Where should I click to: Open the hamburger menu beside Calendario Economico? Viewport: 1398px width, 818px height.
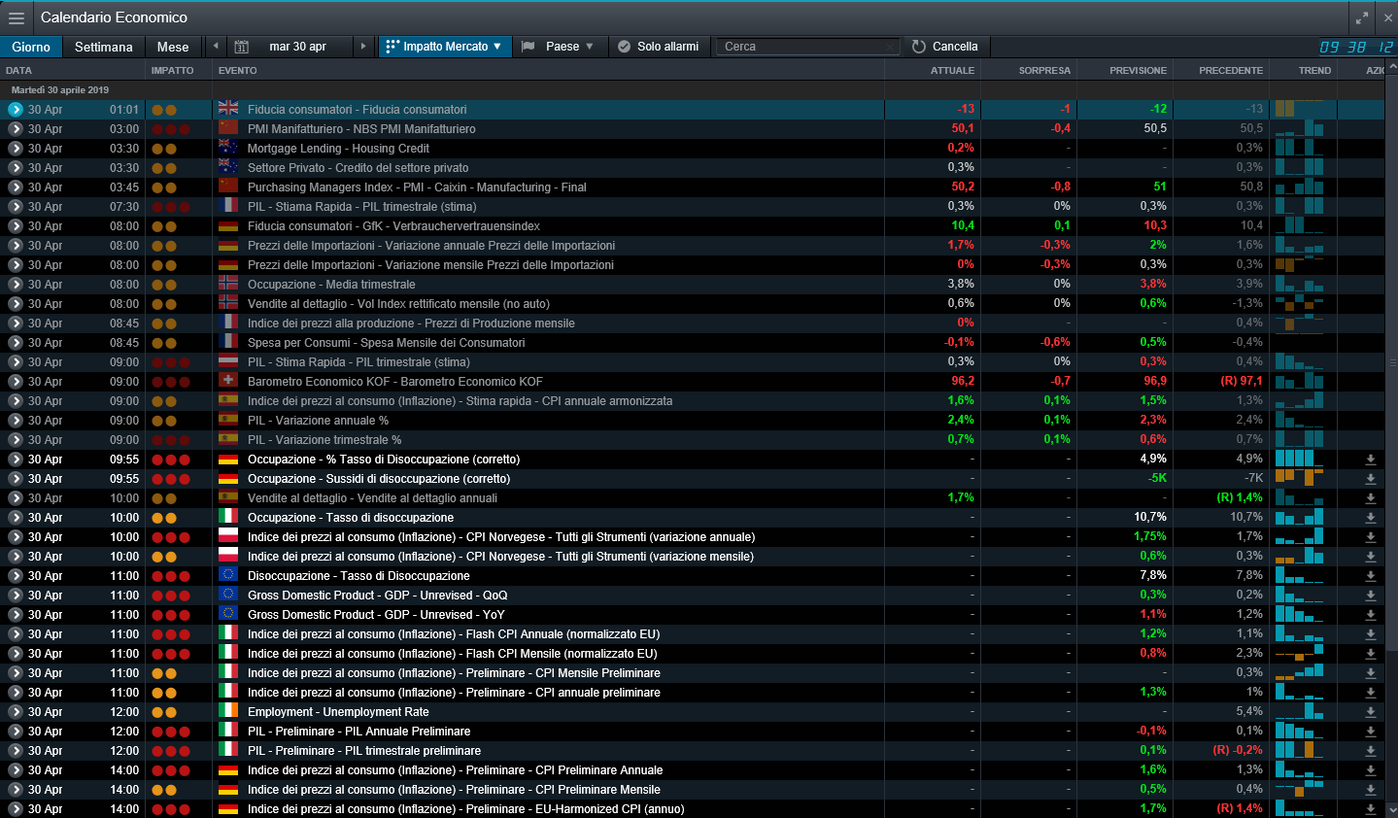[x=17, y=17]
